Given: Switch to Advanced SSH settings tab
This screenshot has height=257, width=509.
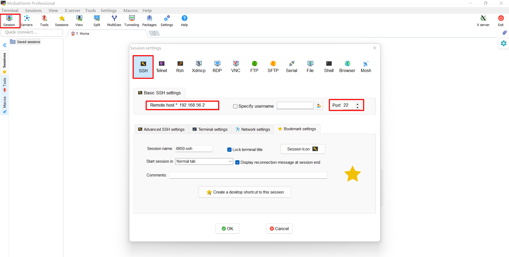Looking at the screenshot, I should point(161,129).
